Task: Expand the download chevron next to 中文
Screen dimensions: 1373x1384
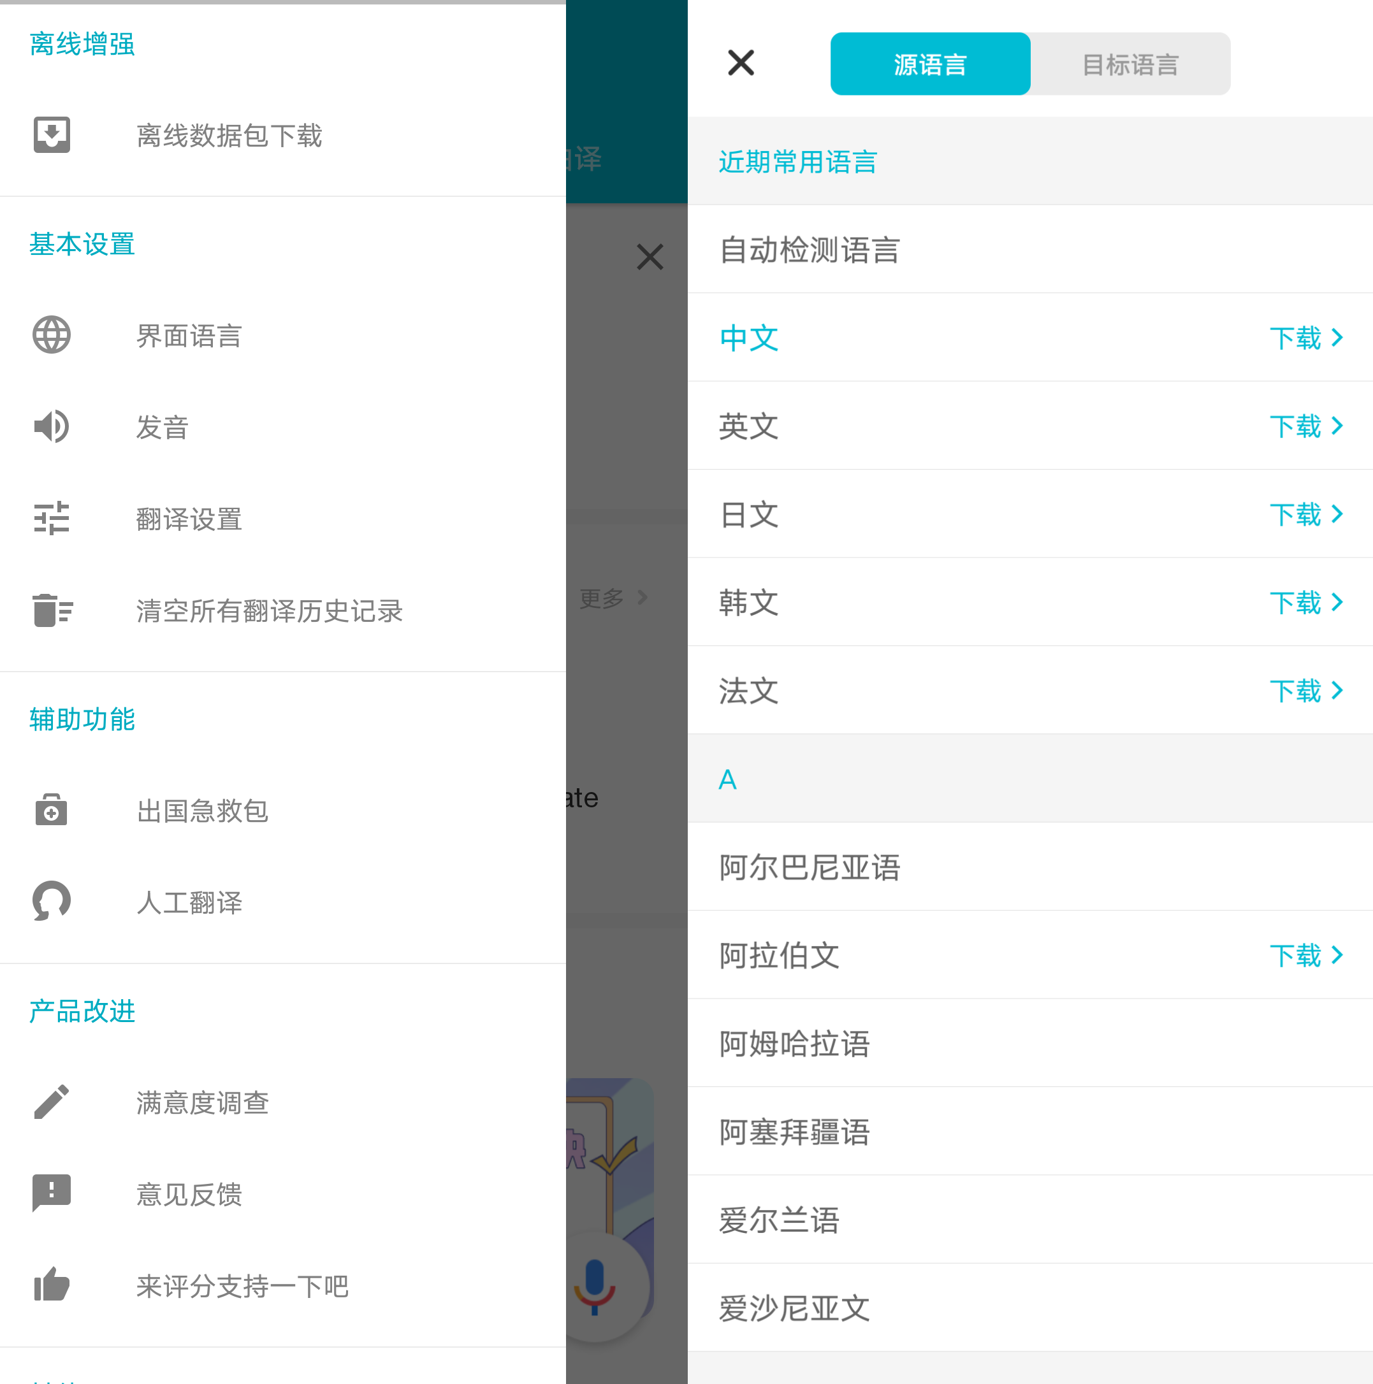Action: pos(1337,338)
